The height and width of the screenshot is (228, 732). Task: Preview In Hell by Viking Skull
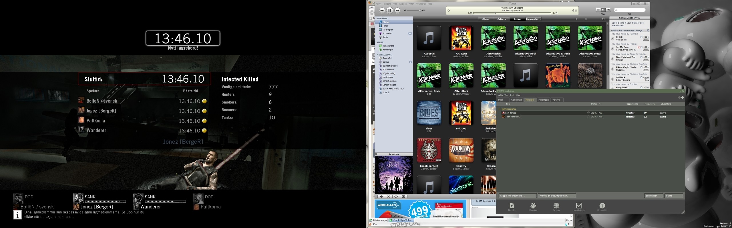tap(613, 39)
